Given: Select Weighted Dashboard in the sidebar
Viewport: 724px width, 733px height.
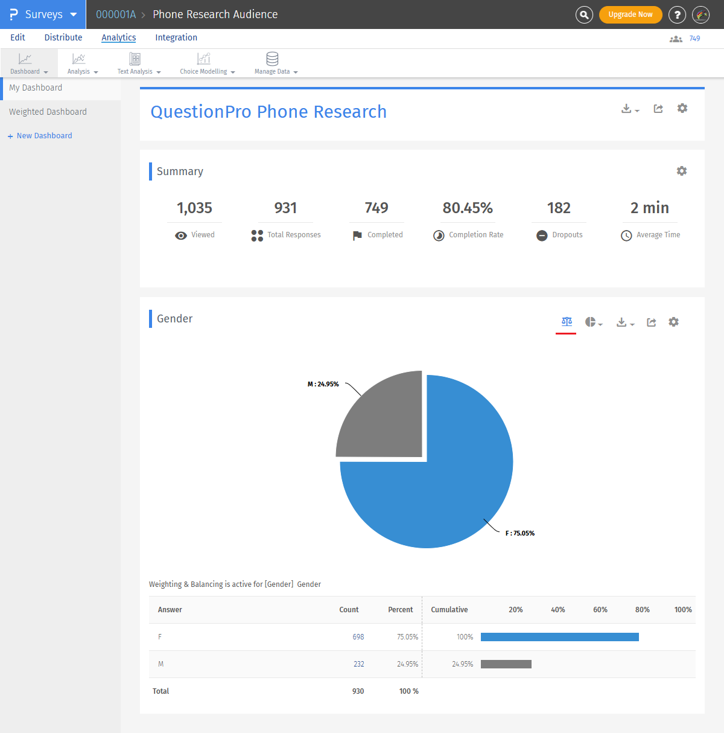Looking at the screenshot, I should coord(48,112).
